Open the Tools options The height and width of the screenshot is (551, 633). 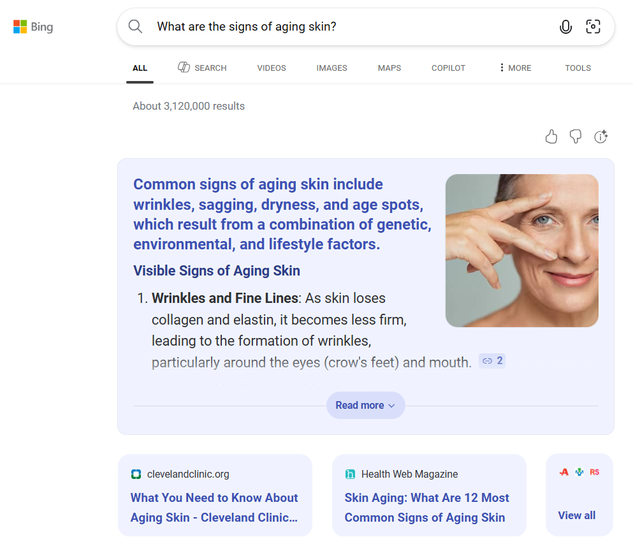click(578, 68)
